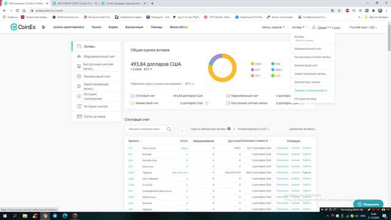Viewport: 391px width, 220px height.
Task: Click the orange USDT legend dot
Action: [252, 64]
